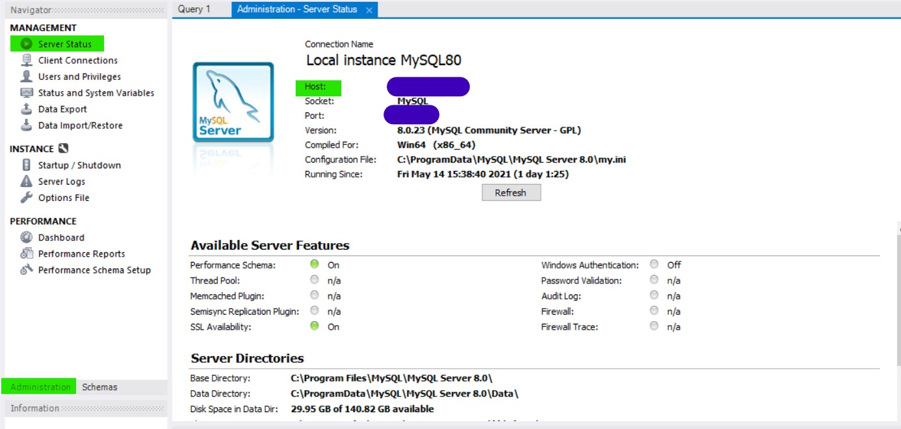901x429 pixels.
Task: Click the Refresh button
Action: pyautogui.click(x=511, y=192)
